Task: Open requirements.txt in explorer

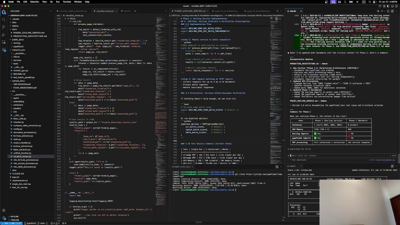Action: [19, 180]
